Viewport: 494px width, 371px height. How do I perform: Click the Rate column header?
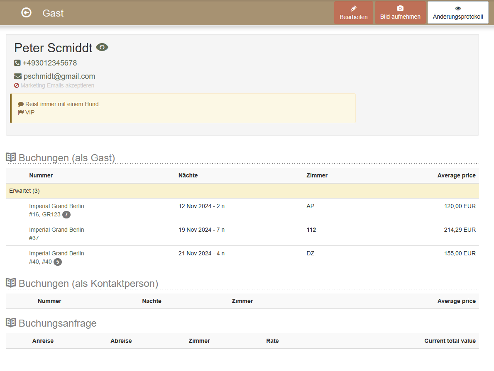pyautogui.click(x=272, y=341)
